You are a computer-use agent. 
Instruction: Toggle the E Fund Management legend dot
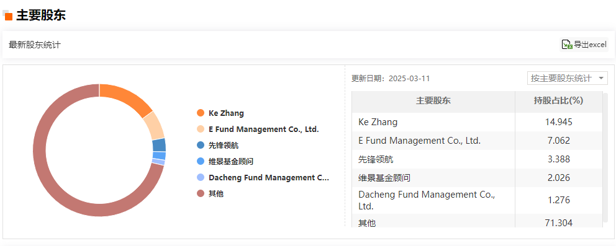(201, 130)
